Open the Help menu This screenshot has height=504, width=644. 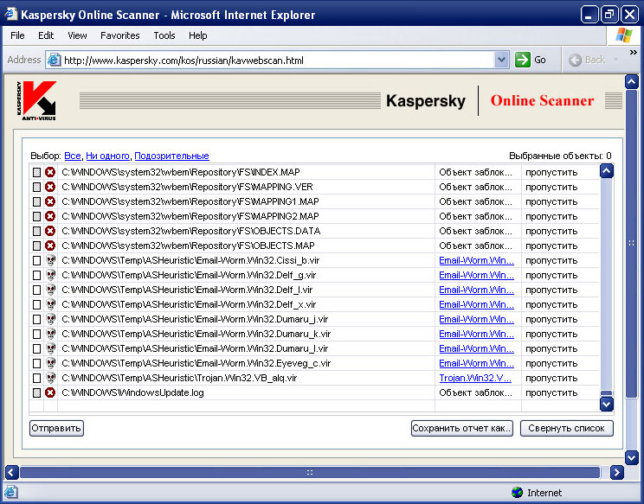click(198, 35)
